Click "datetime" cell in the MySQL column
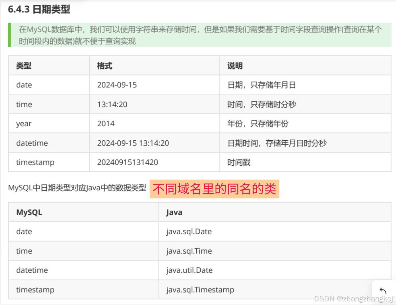 click(x=84, y=270)
